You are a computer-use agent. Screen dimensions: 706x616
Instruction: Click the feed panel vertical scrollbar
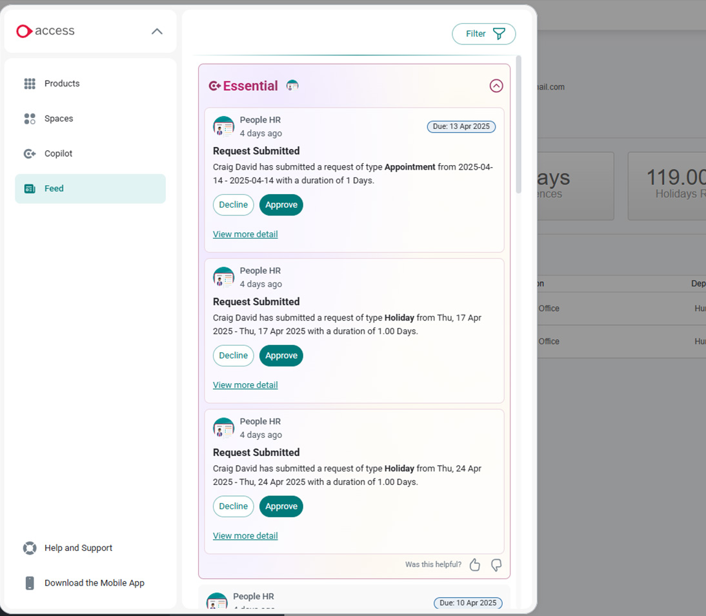519,124
